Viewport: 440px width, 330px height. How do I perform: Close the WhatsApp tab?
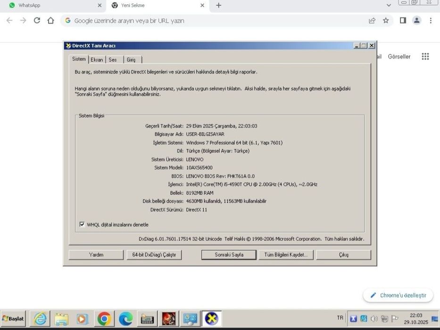tap(100, 5)
